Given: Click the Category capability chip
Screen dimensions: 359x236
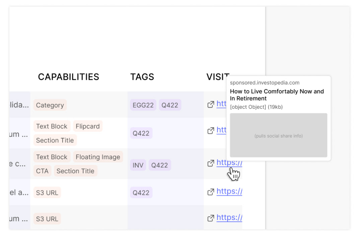Looking at the screenshot, I should [50, 105].
